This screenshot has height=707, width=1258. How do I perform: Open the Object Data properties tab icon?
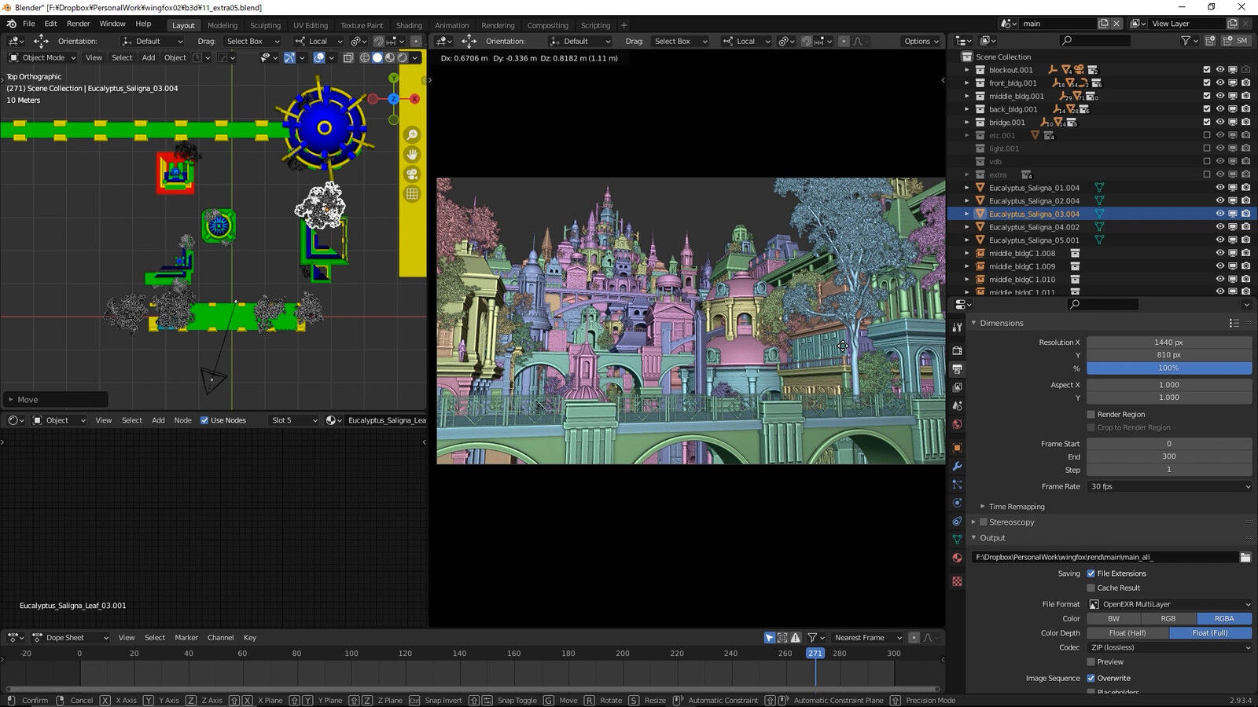click(x=957, y=540)
